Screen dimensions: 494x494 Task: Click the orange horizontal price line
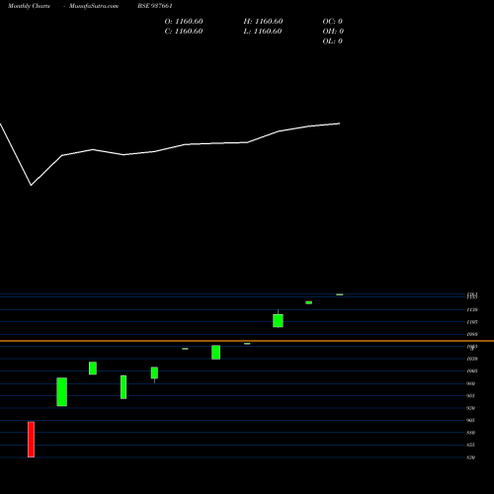247,341
